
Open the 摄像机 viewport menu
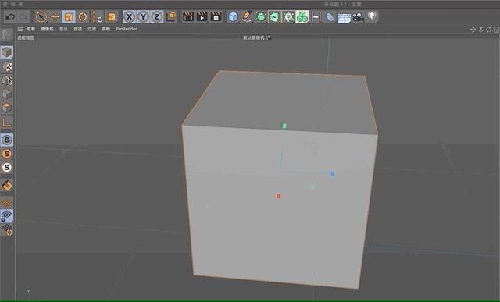pyautogui.click(x=47, y=29)
